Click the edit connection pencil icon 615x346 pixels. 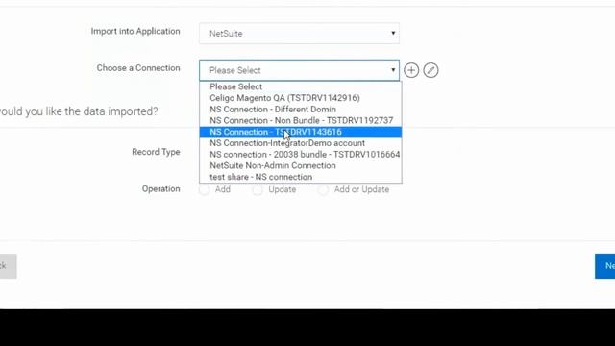tap(430, 70)
